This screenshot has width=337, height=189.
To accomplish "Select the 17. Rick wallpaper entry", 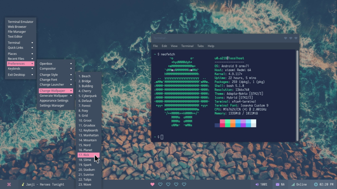I will (87, 155).
